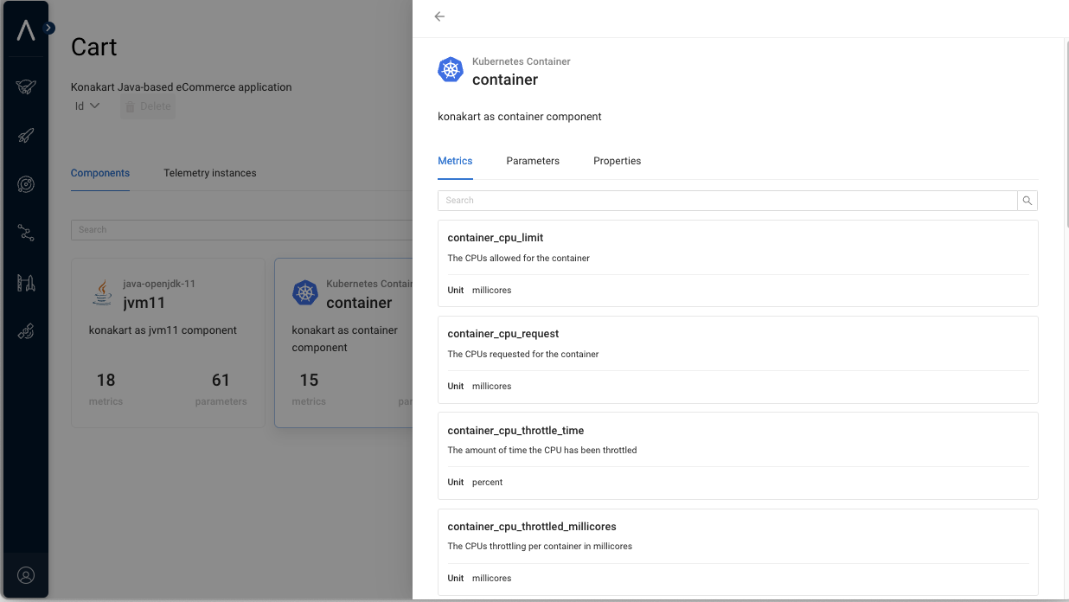Click the connected nodes icon in sidebar
This screenshot has height=602, width=1069.
tap(26, 233)
